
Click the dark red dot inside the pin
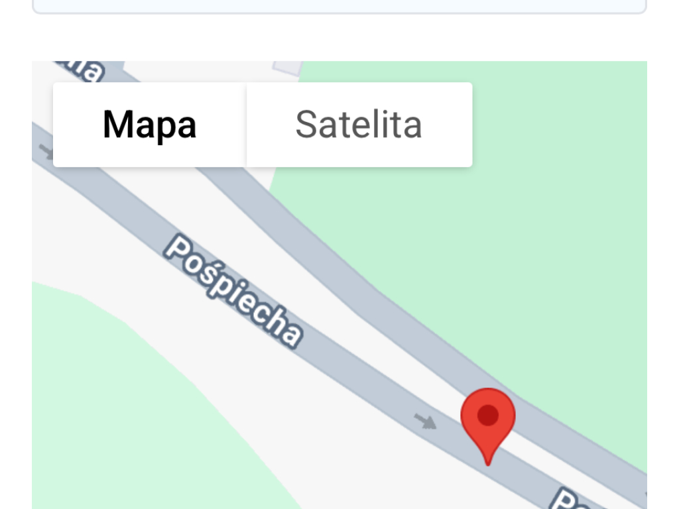[x=488, y=415]
